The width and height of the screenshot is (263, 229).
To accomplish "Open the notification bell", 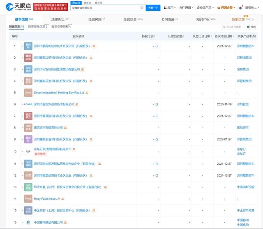I will [x=240, y=8].
